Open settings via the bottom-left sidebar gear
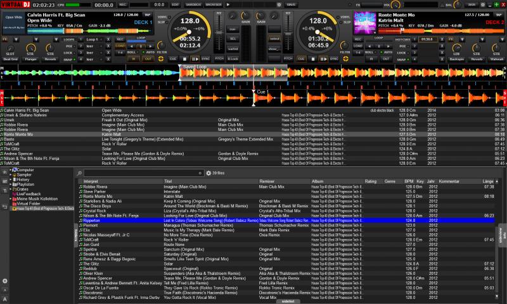The height and width of the screenshot is (304, 507). pyautogui.click(x=5, y=280)
